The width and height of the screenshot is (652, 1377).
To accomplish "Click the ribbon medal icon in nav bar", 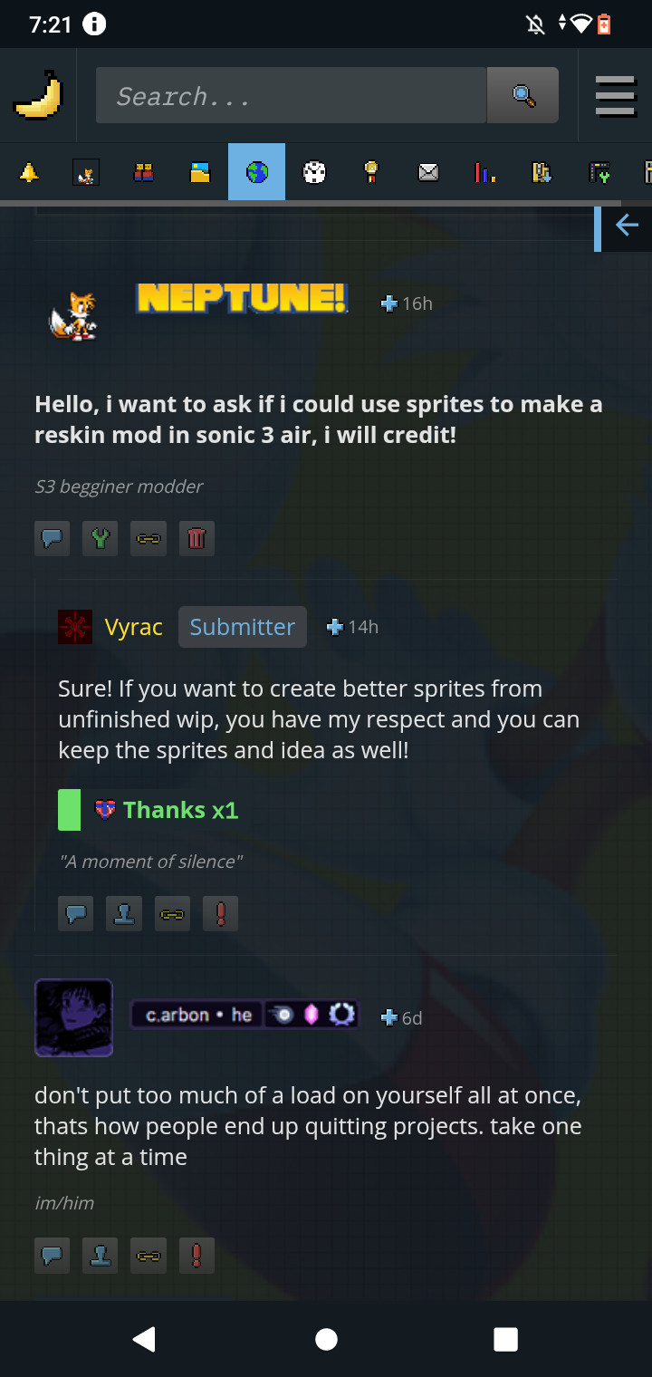I will [x=371, y=171].
